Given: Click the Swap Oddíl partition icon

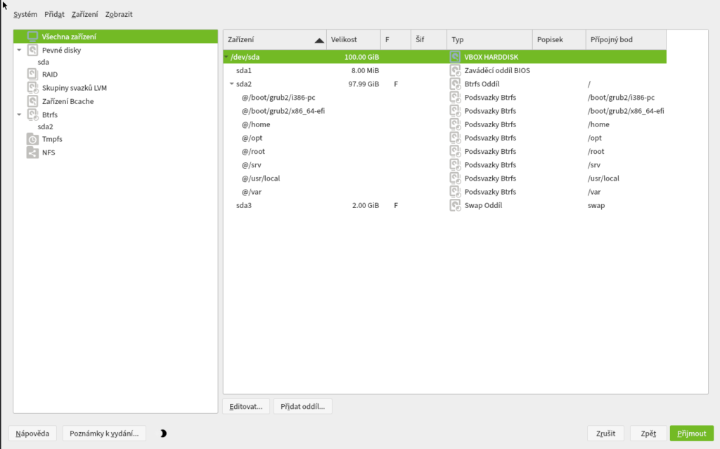Looking at the screenshot, I should pos(456,206).
